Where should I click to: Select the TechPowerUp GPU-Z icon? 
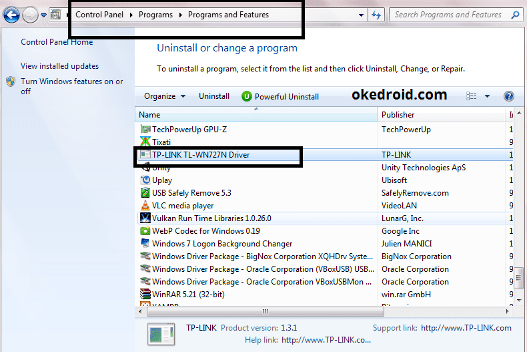click(x=145, y=129)
